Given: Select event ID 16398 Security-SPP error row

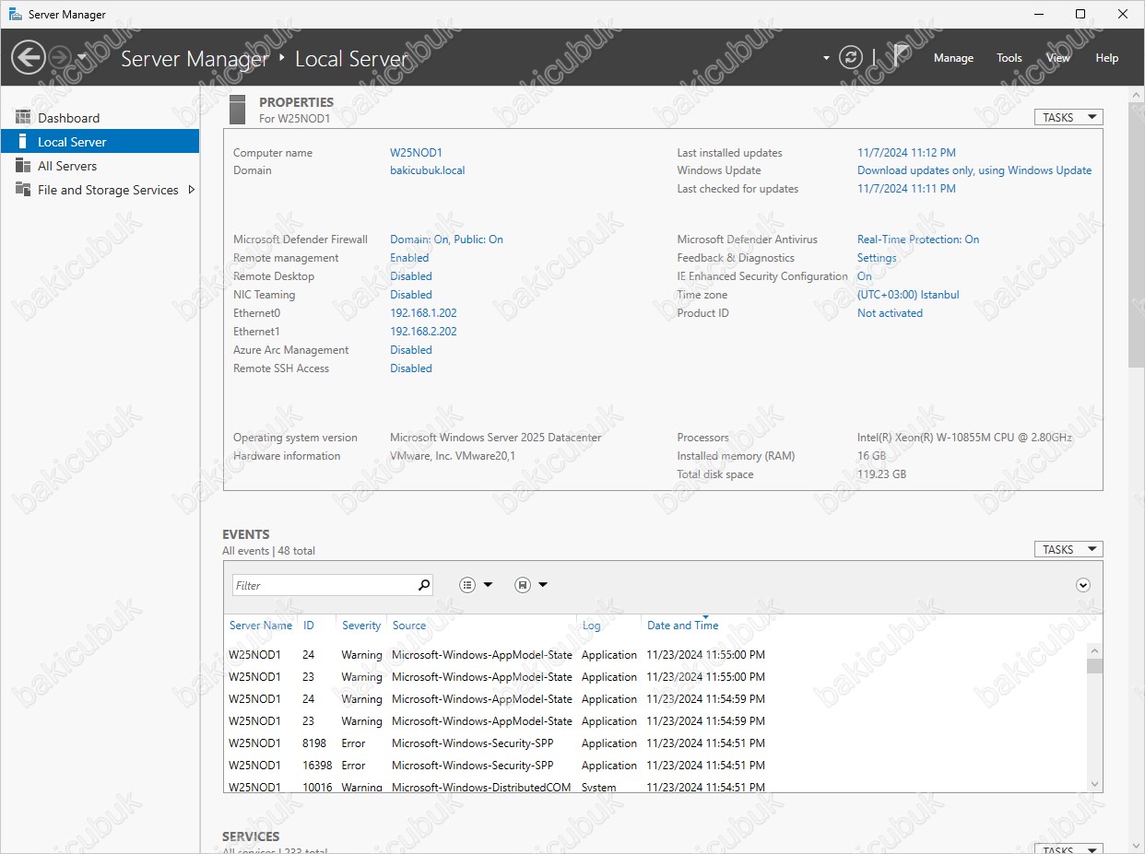Looking at the screenshot, I should (656, 766).
